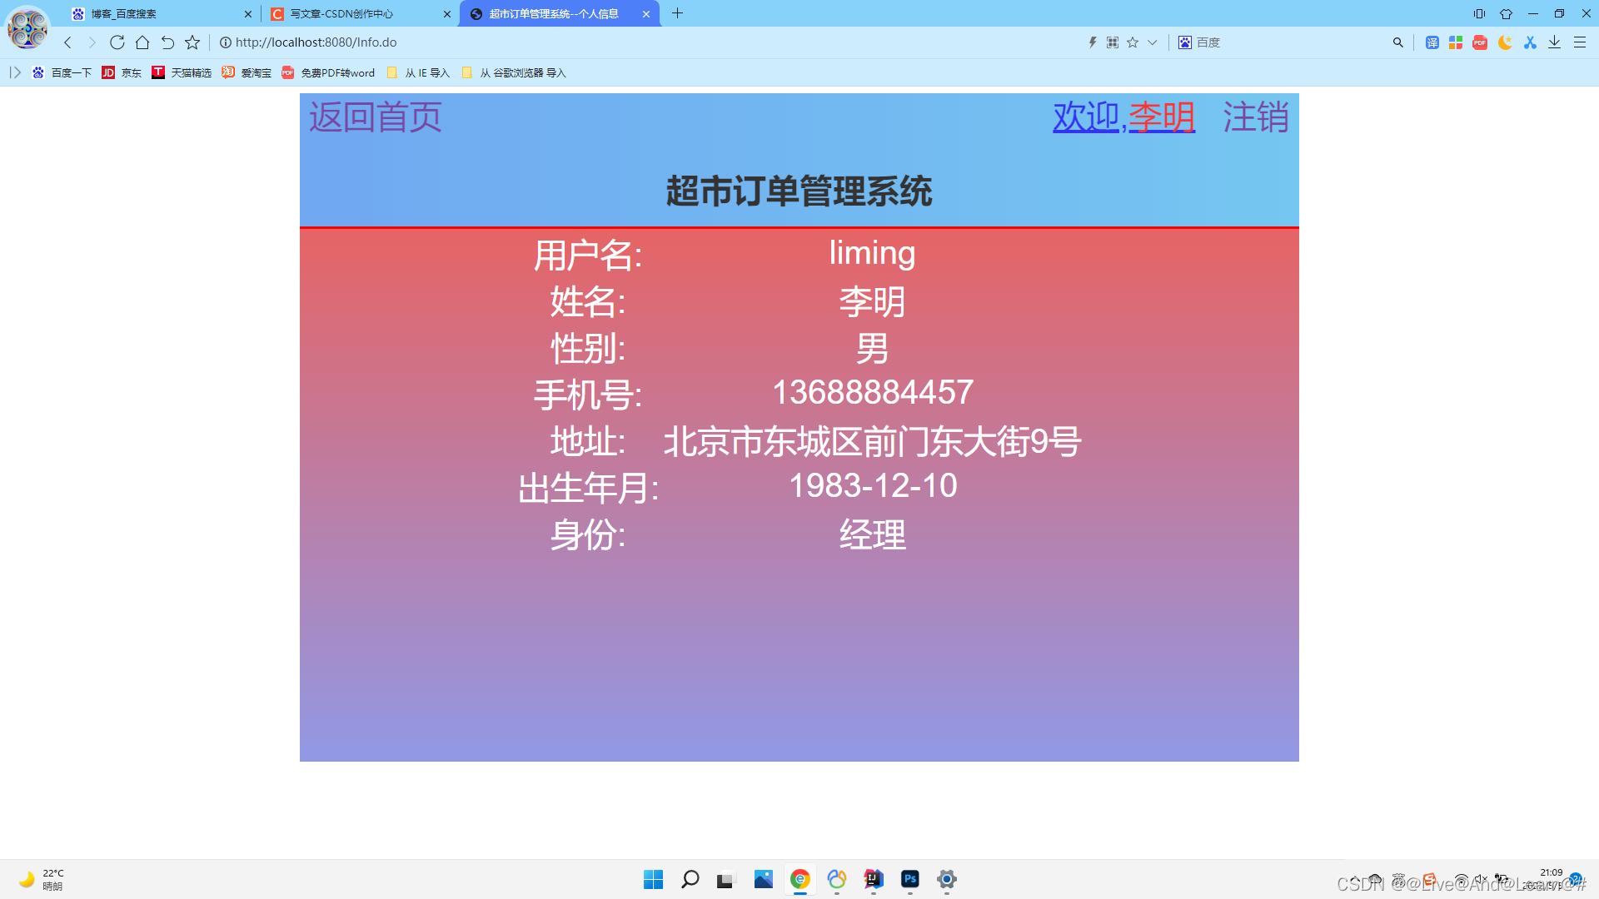Expand the address bar dropdown chevron
The image size is (1599, 899).
coord(1153,42)
